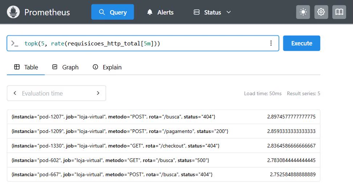Select the pod-1330 /checkout series row
Screen dimensions: 353x186
point(163,146)
